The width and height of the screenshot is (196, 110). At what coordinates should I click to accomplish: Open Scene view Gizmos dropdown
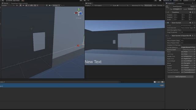[56, 5]
